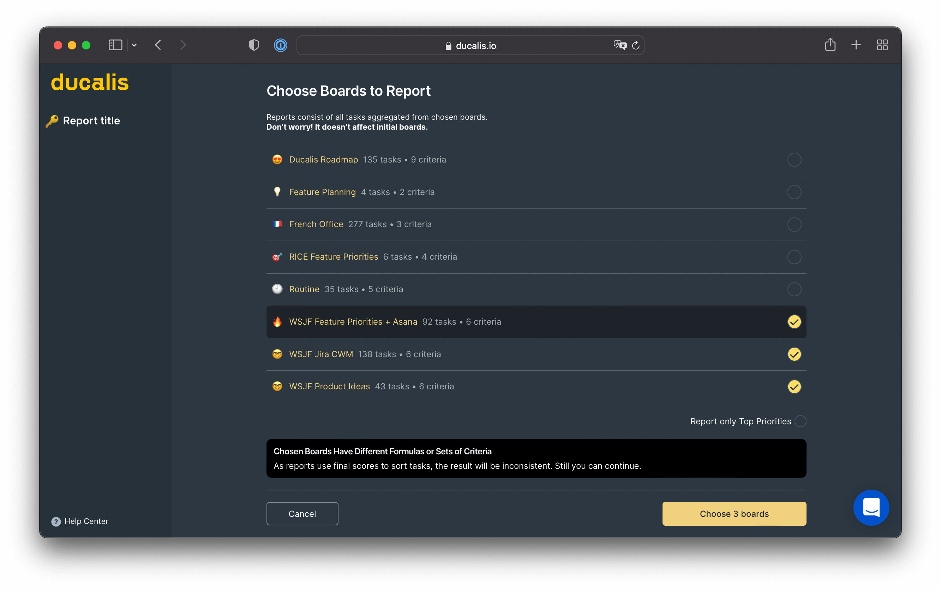The height and width of the screenshot is (590, 941).
Task: Reload the page with refresh icon
Action: [x=636, y=45]
